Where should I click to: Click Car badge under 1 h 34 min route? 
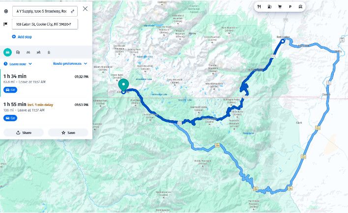click(10, 90)
